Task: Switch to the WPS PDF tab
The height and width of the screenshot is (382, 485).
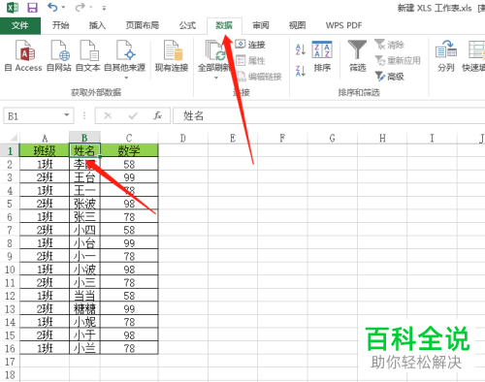Action: 343,25
